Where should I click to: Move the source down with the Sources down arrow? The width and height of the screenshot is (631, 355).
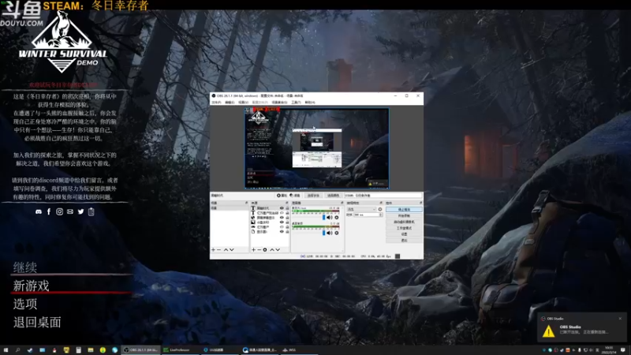click(278, 250)
